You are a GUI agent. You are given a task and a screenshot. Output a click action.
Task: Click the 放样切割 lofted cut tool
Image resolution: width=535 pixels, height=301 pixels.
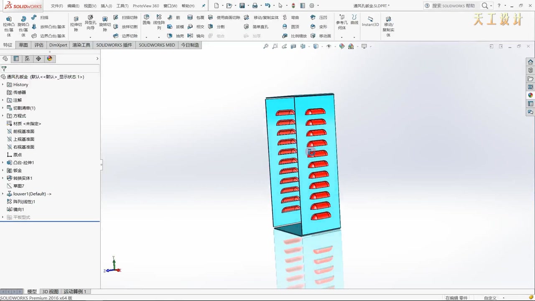pyautogui.click(x=125, y=27)
